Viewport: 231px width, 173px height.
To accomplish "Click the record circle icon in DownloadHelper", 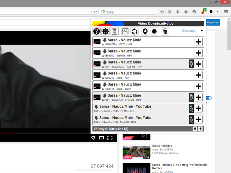I will [x=154, y=31].
